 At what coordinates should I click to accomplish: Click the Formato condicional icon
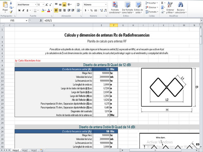click(x=115, y=5)
